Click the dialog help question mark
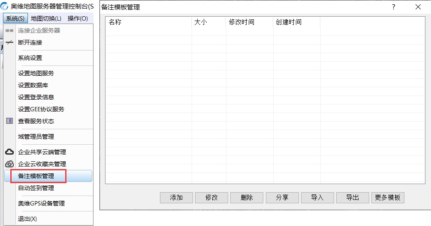 [393, 7]
